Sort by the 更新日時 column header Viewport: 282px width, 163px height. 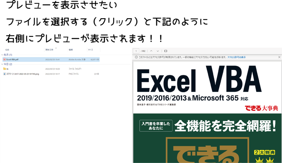click(49, 50)
